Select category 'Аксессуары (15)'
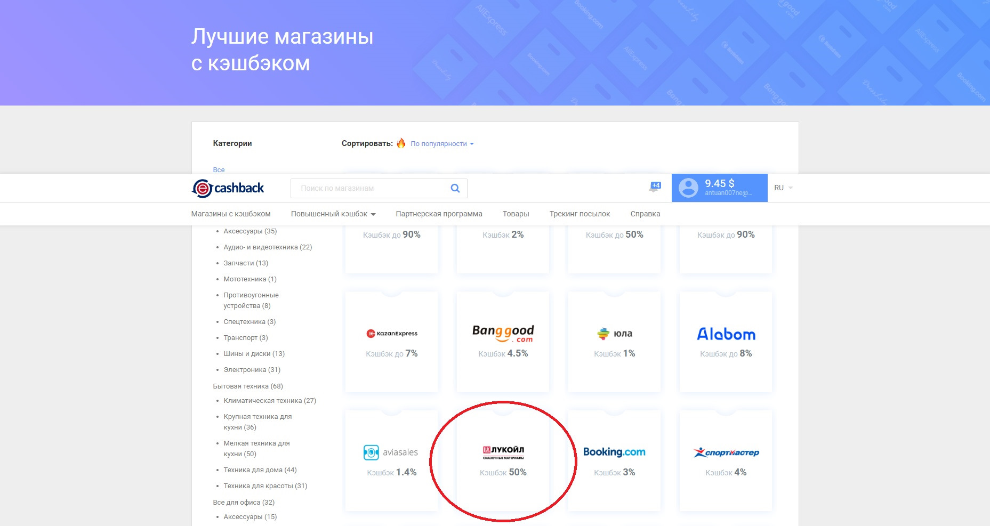The height and width of the screenshot is (526, 990). [x=250, y=517]
